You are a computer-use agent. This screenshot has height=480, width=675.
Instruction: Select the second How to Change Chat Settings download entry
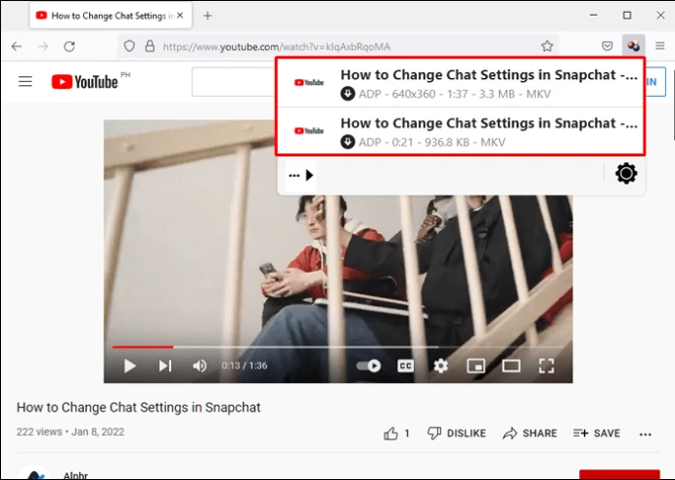point(460,131)
